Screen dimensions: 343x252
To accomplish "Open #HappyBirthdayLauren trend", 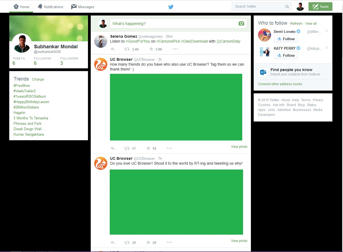I will (32, 102).
